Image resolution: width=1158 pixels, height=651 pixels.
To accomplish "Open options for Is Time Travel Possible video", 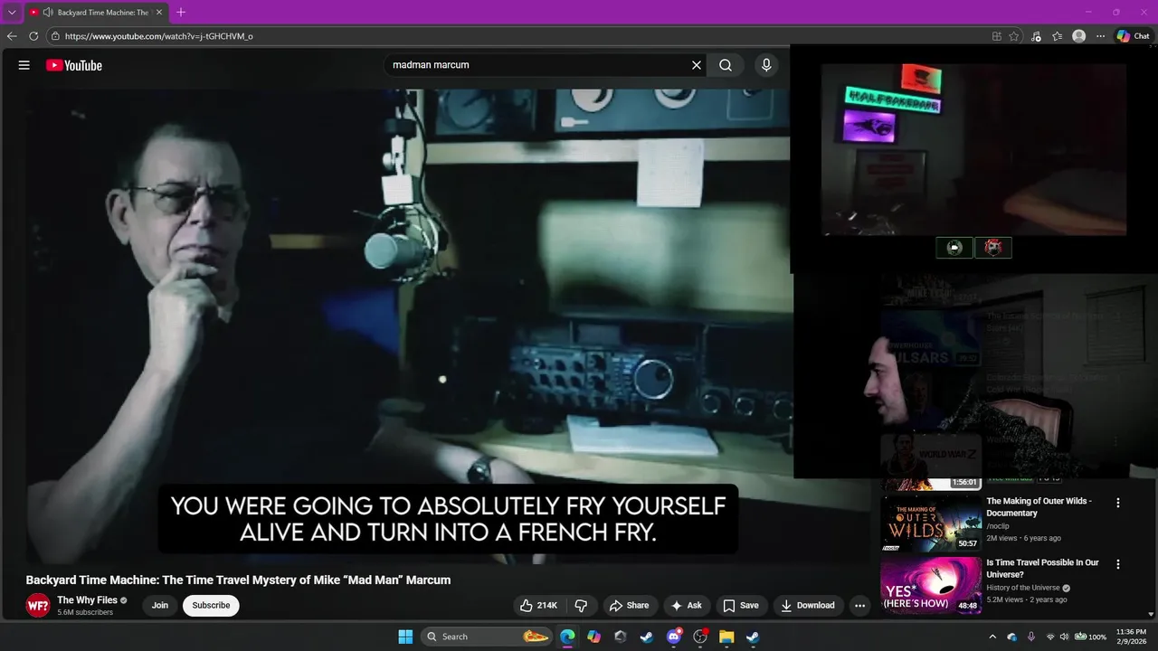I will tap(1118, 564).
